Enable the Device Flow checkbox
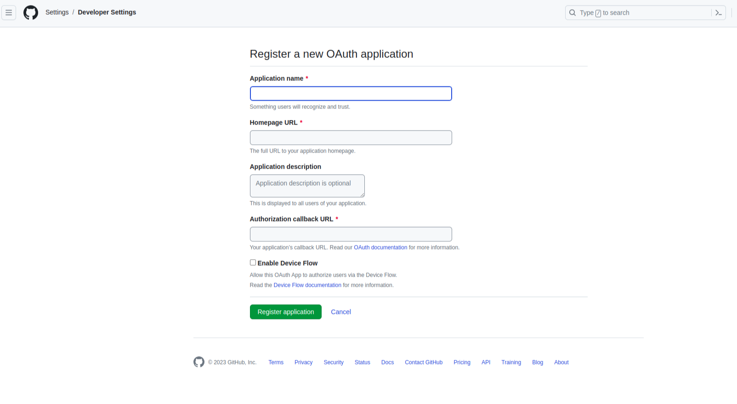 click(x=253, y=262)
